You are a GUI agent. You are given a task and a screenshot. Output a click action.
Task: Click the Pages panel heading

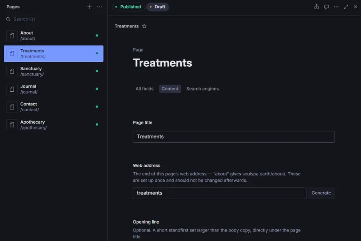(x=13, y=7)
